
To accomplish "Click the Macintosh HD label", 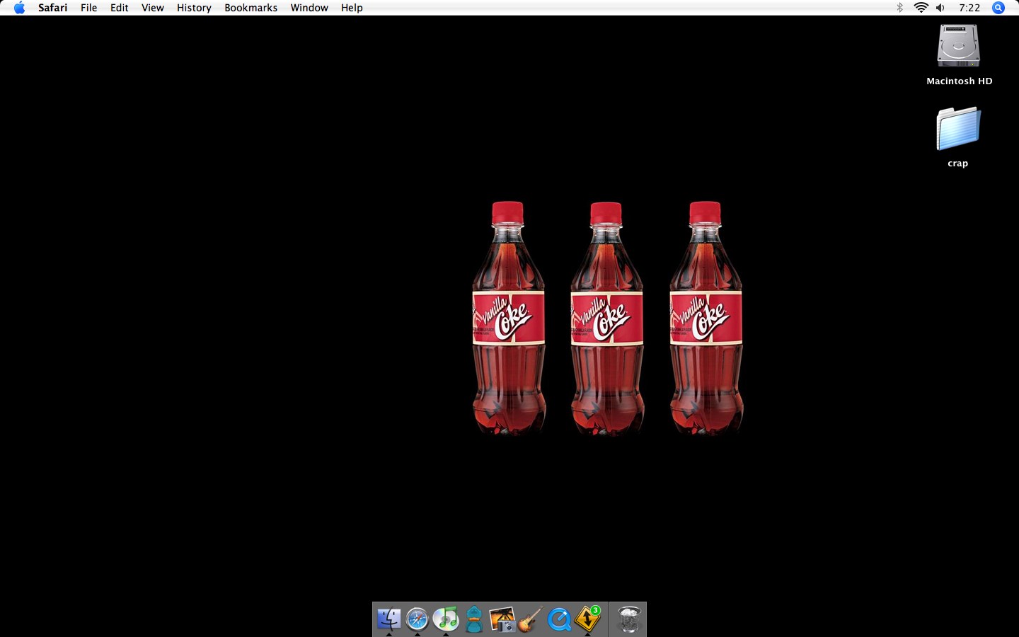I will (960, 81).
